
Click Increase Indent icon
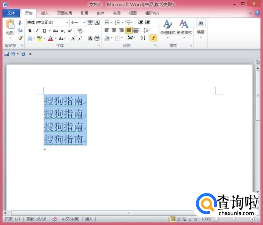[x=147, y=22]
